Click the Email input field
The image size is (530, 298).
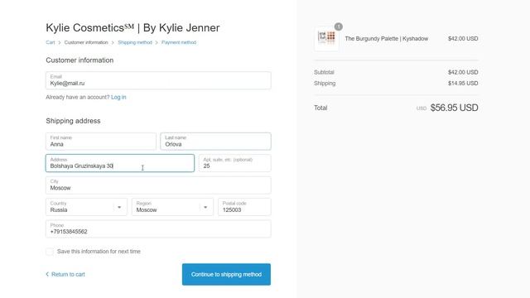coord(158,80)
